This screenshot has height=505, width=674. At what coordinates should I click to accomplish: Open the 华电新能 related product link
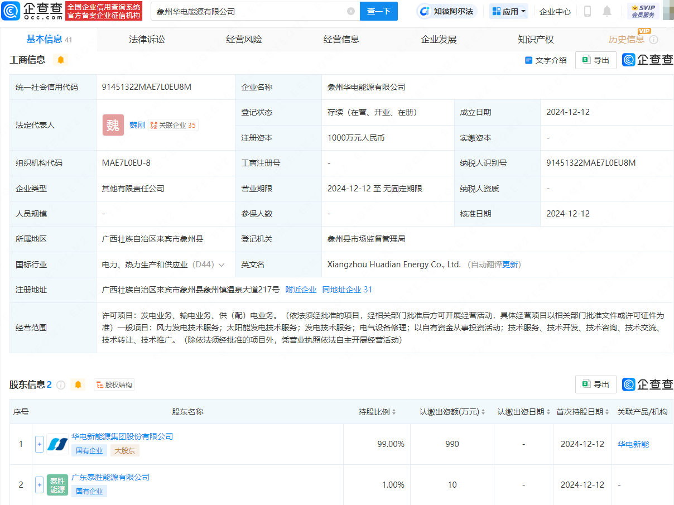(x=633, y=444)
